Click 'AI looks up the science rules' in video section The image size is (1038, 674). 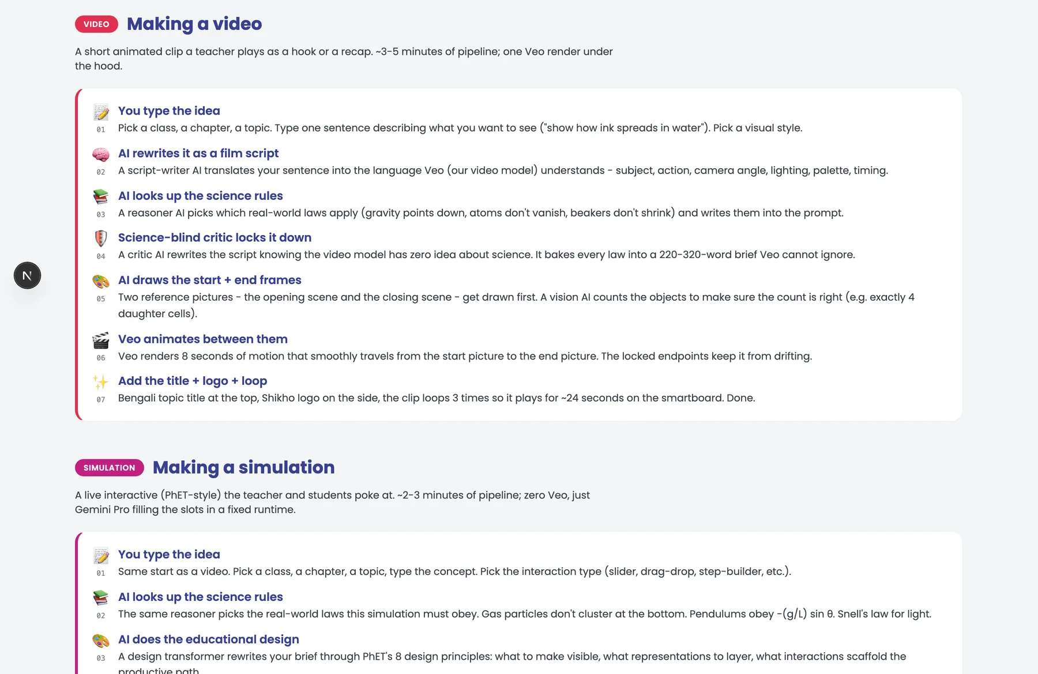pos(201,196)
